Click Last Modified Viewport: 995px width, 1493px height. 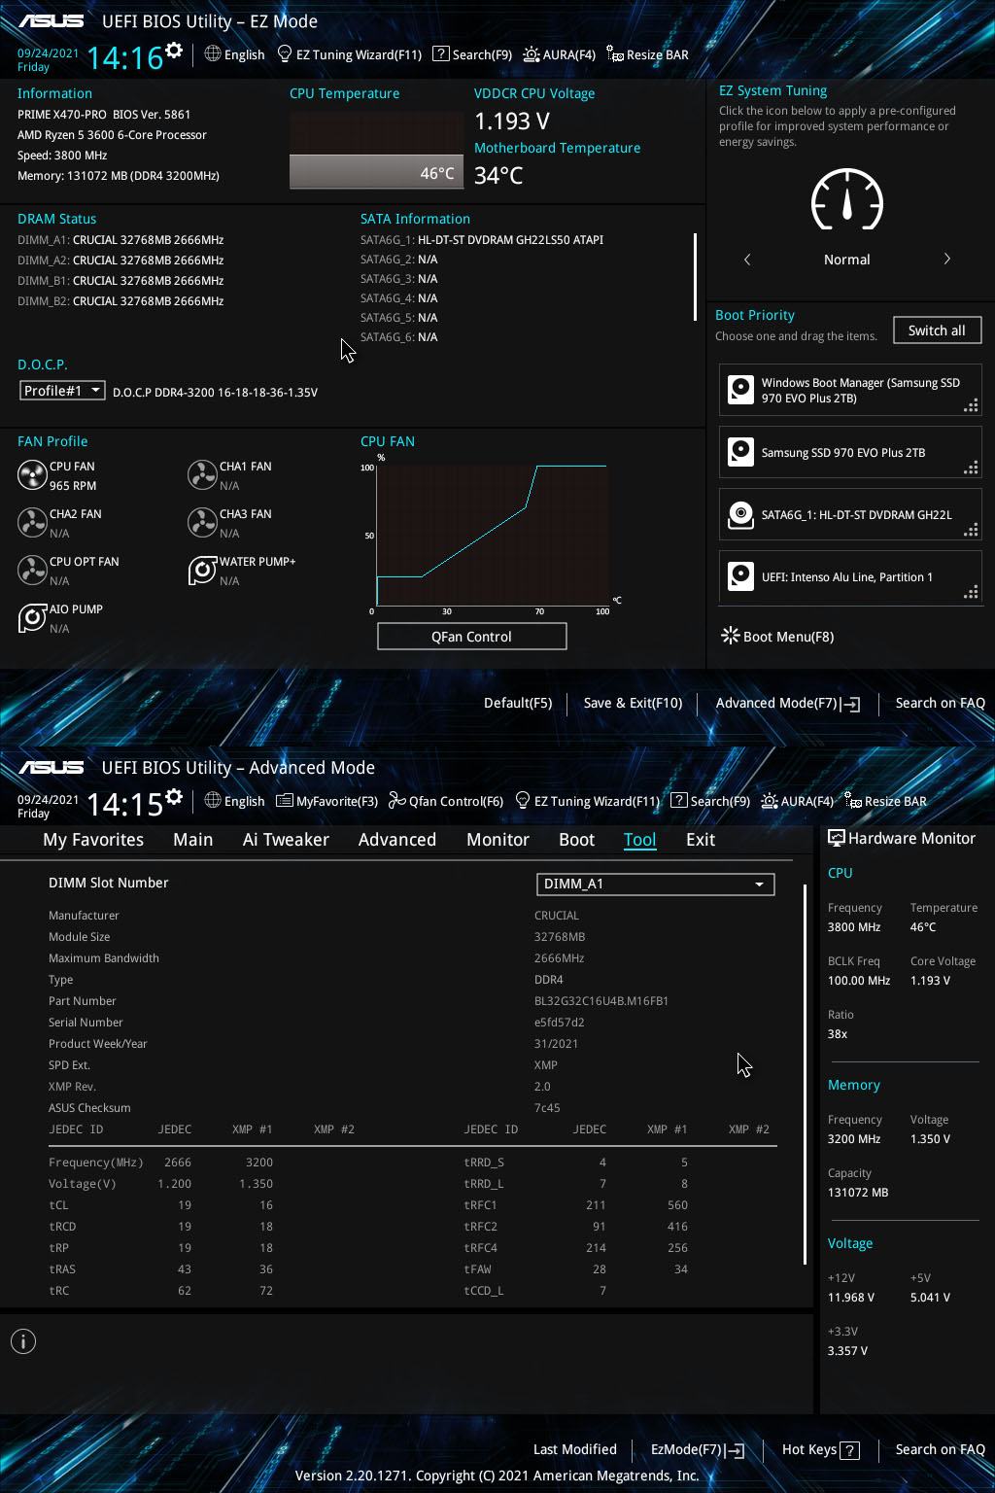click(575, 1449)
